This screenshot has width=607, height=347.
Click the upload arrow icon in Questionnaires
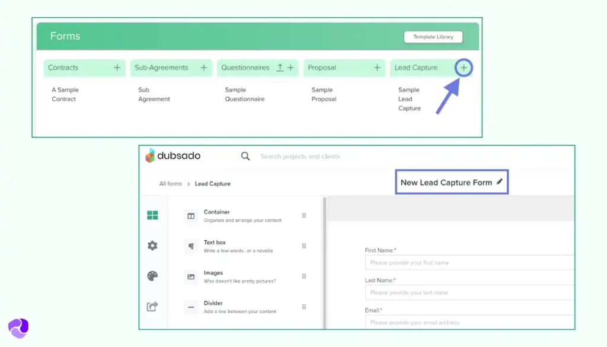click(x=280, y=68)
